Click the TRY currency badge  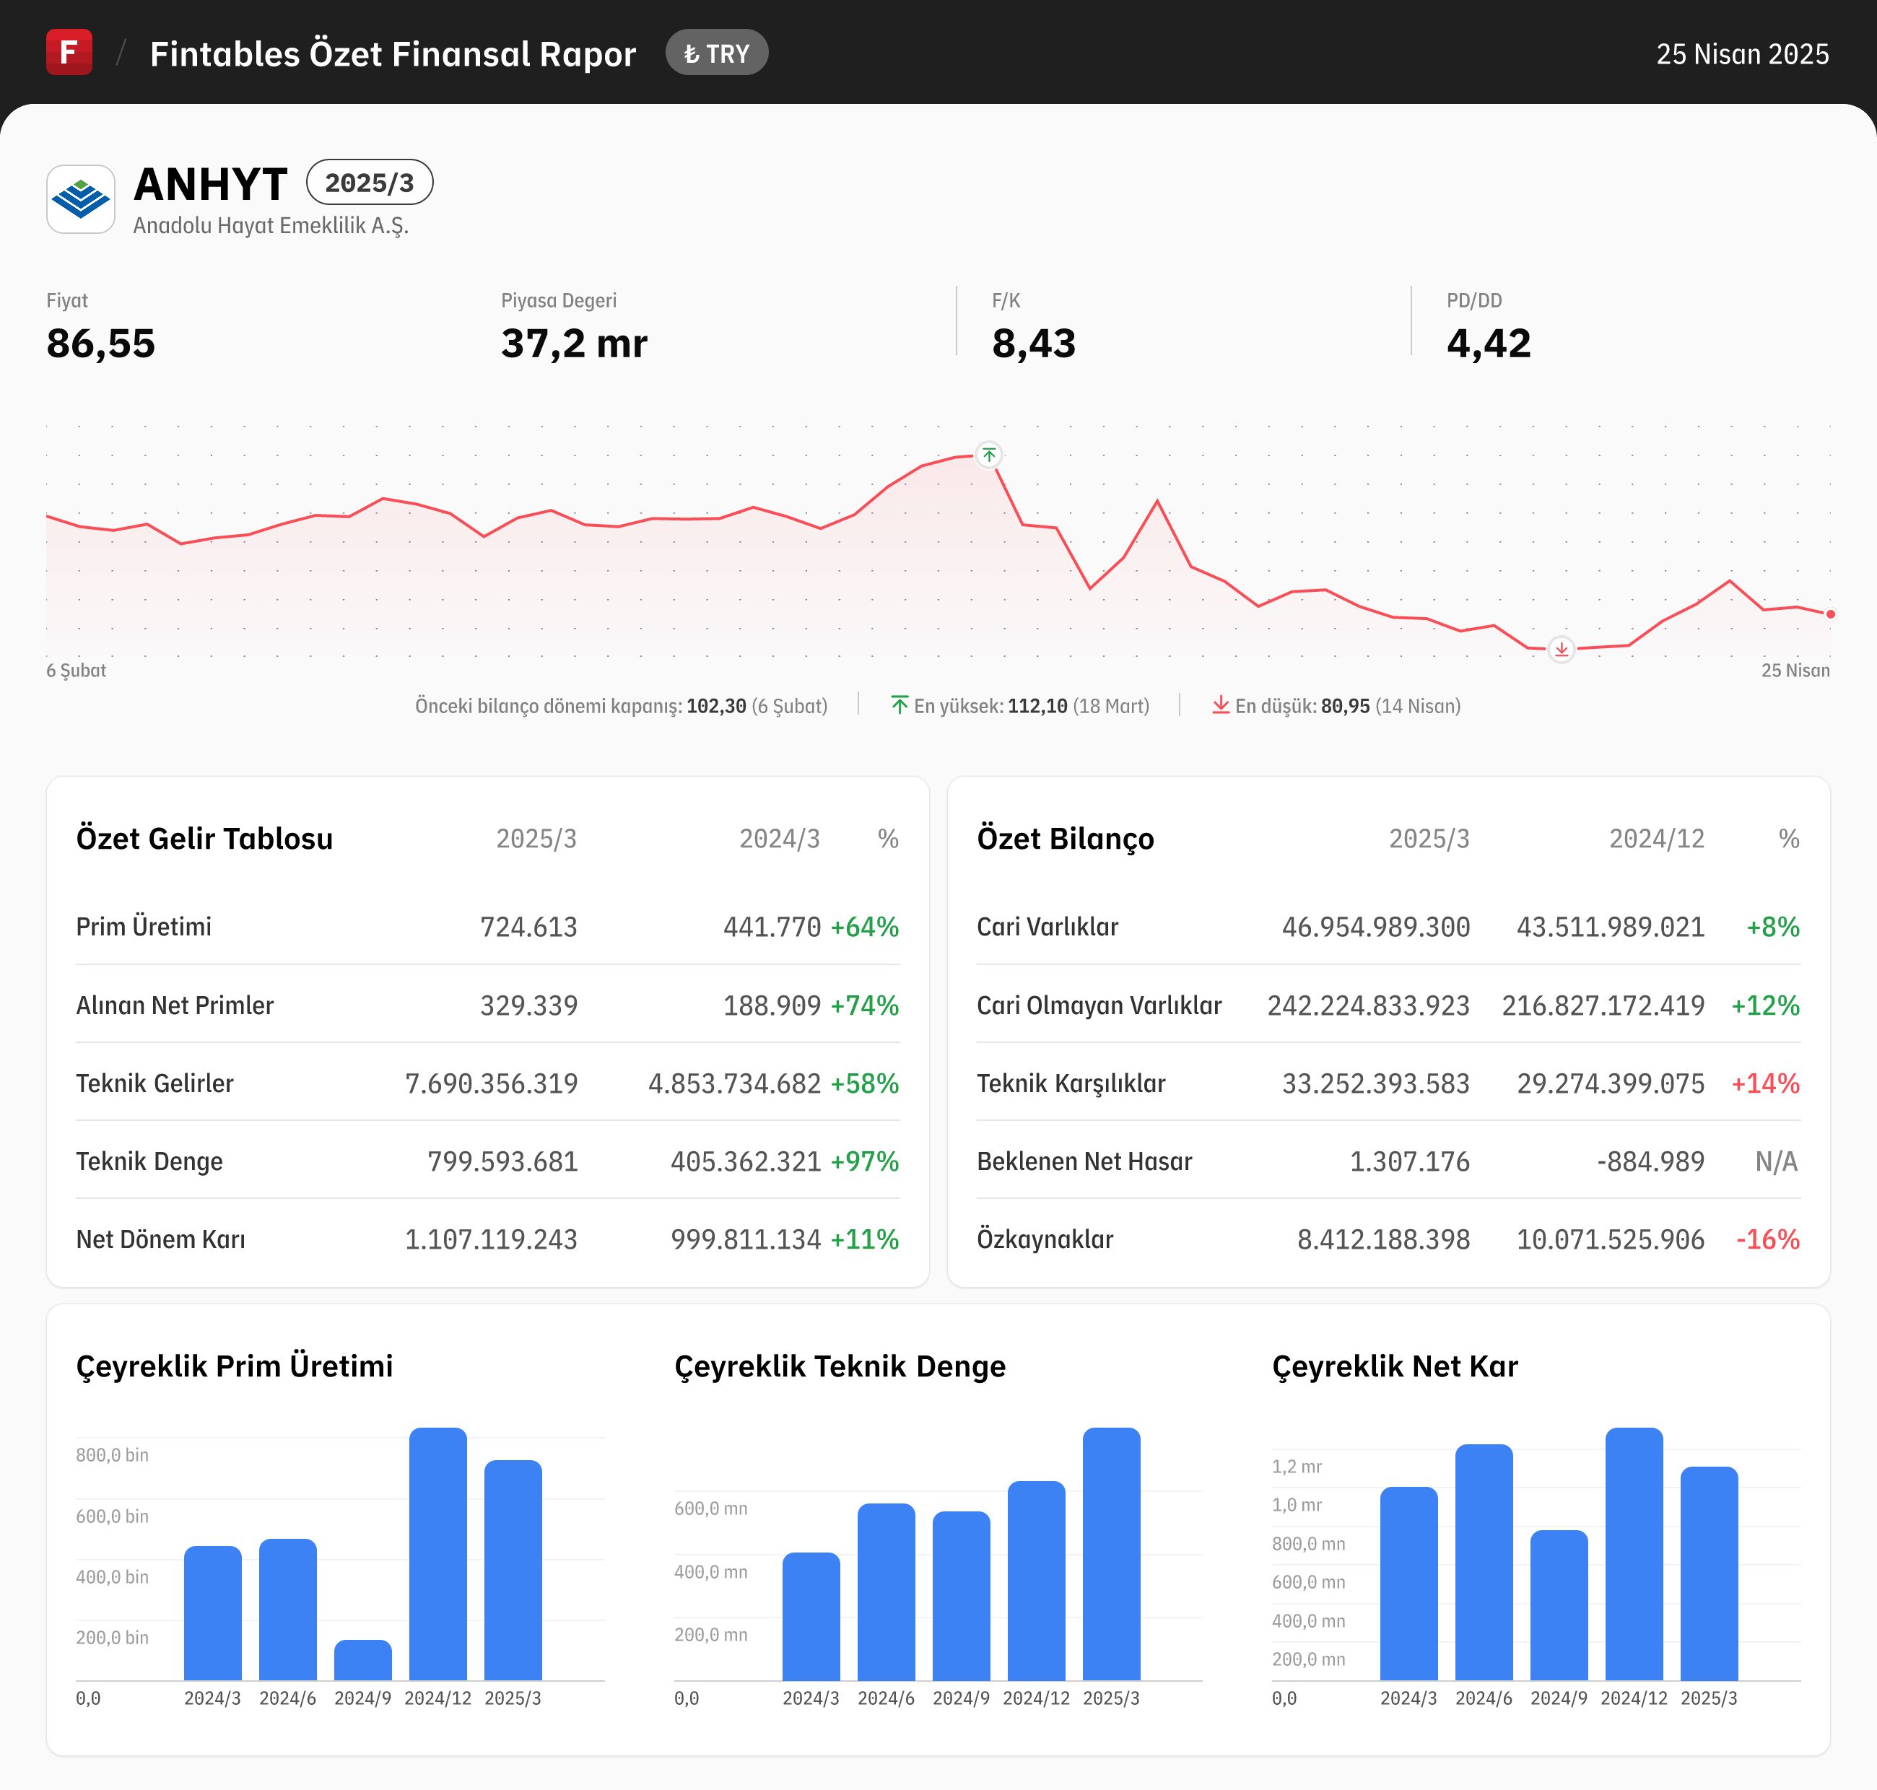pos(717,53)
